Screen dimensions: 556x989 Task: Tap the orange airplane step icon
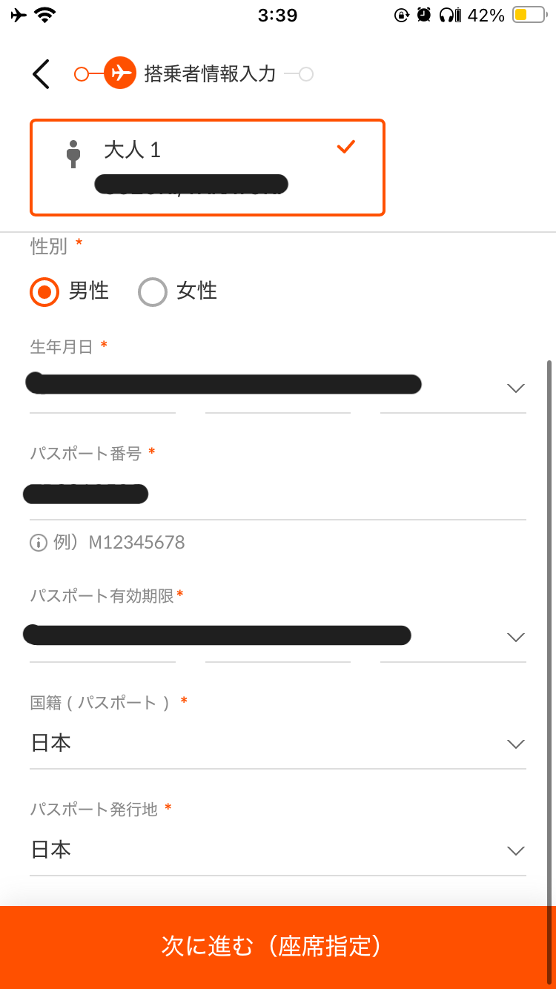120,73
